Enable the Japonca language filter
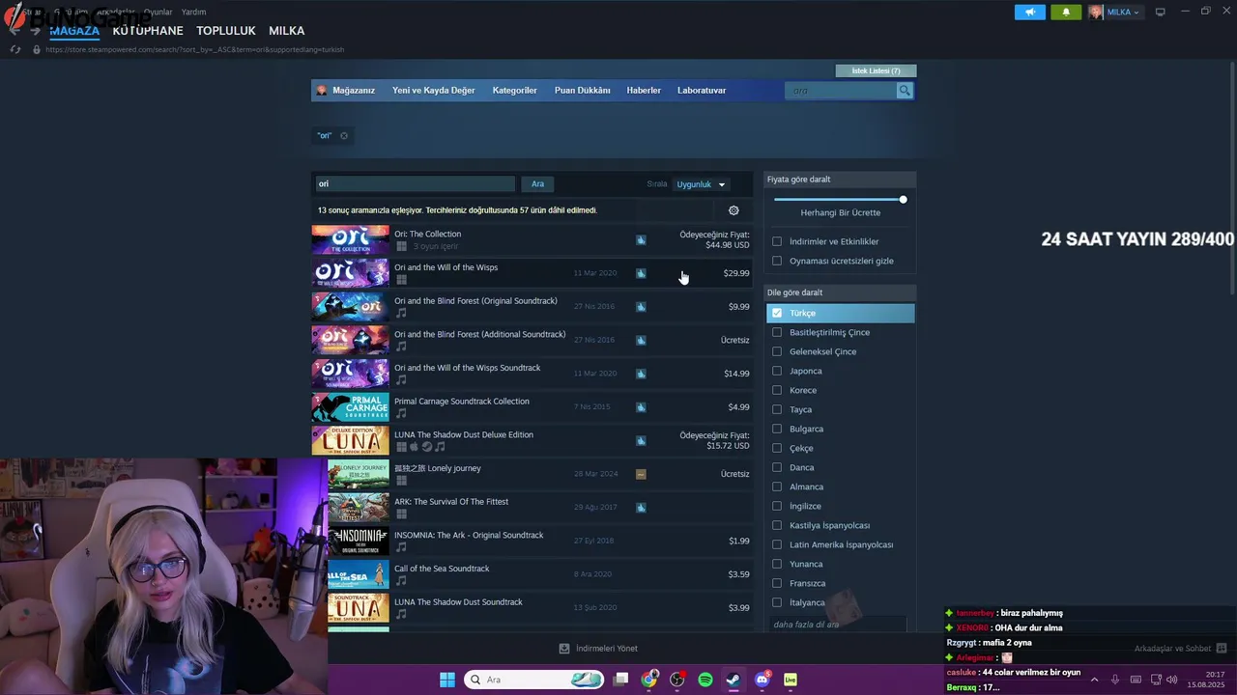 pyautogui.click(x=777, y=371)
